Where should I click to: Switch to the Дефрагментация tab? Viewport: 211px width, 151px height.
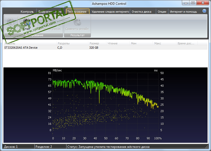[50, 12]
